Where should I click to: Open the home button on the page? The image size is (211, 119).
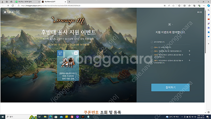[x=9, y=12]
